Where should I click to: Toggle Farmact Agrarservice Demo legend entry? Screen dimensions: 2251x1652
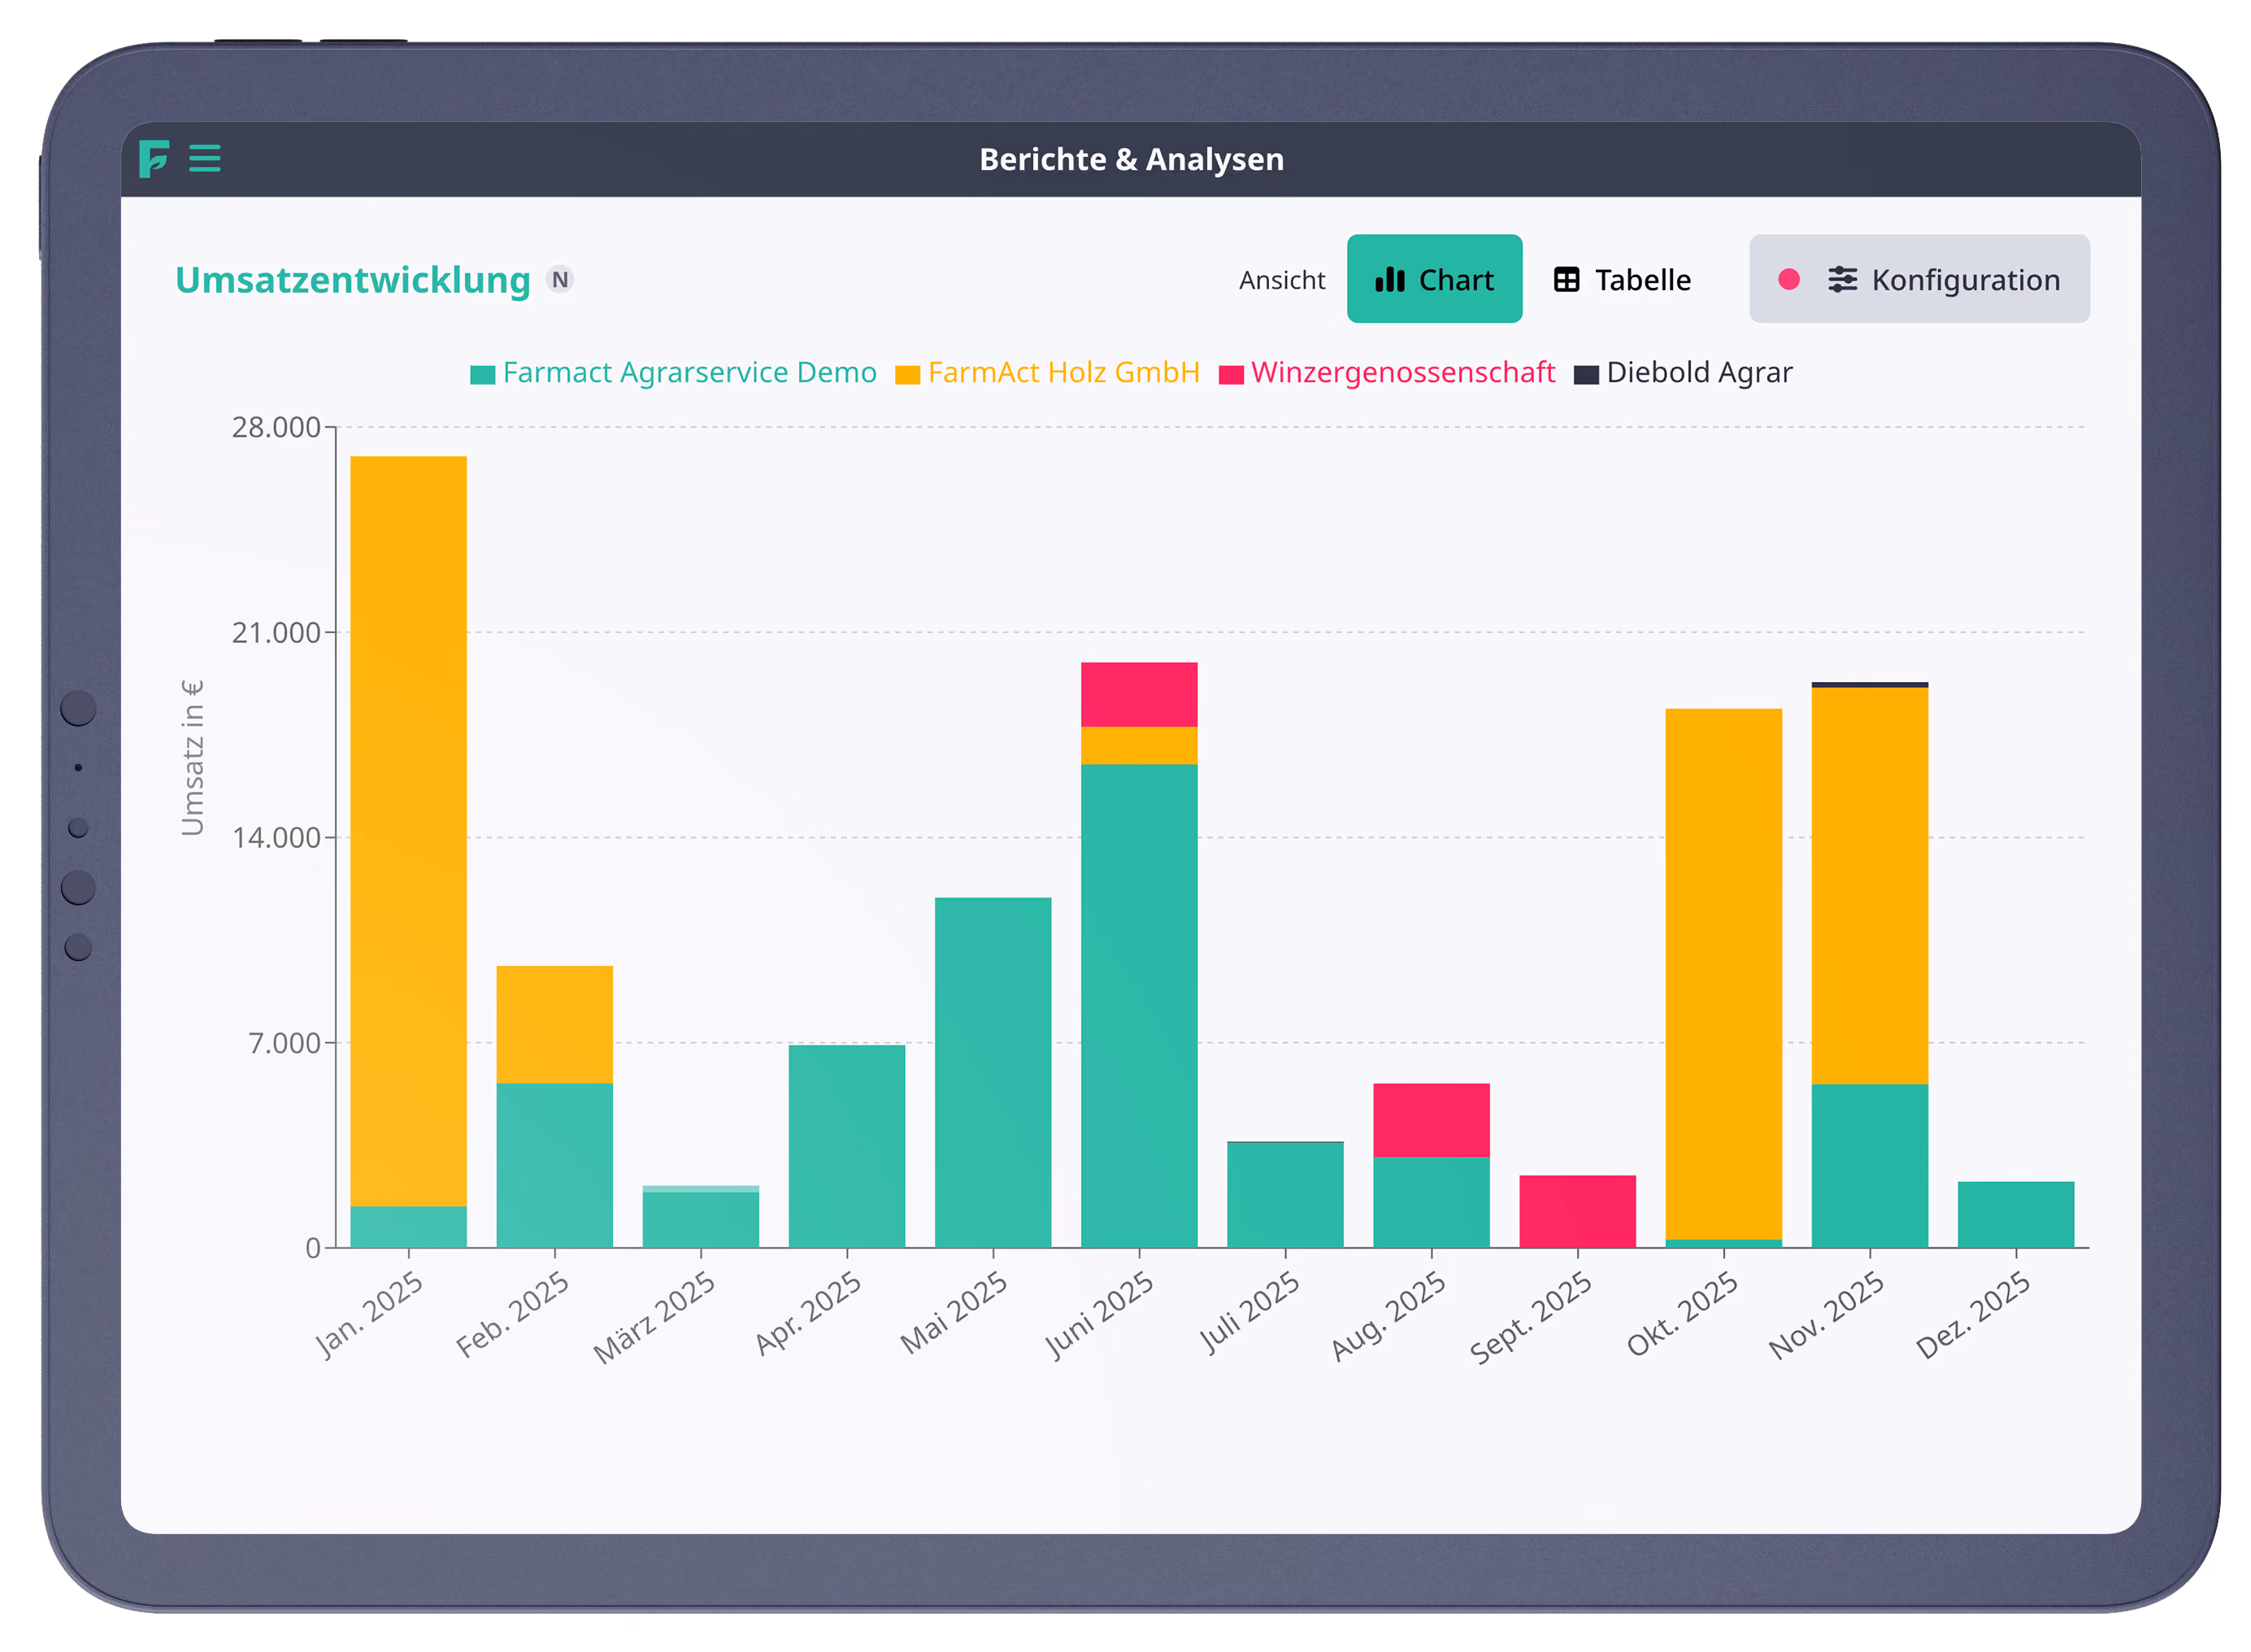click(x=673, y=373)
